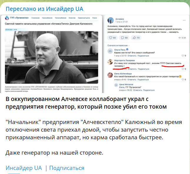This screenshot has width=190, height=174.
Task: Click the views eye counter 9.5K
Action: (182, 38)
